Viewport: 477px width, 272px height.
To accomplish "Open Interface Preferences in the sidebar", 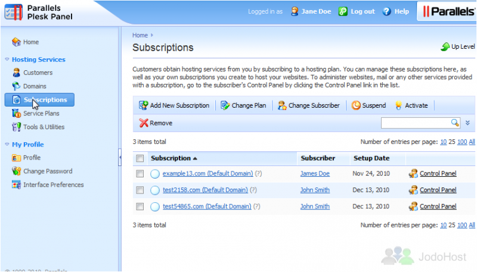I will (x=53, y=185).
